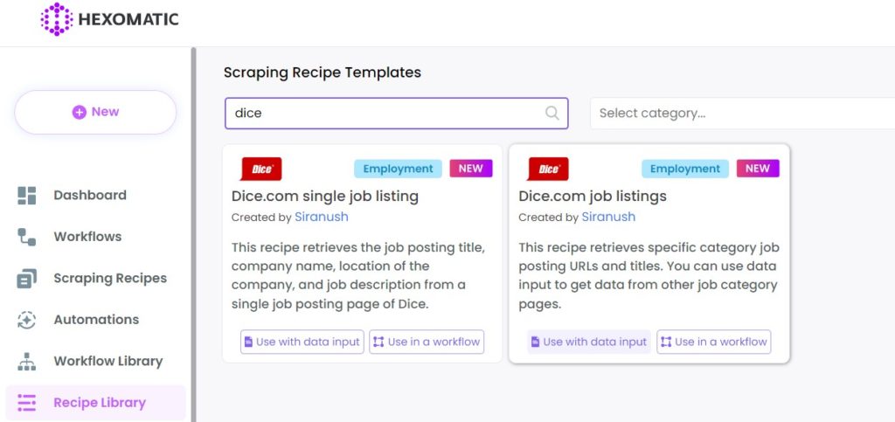895x422 pixels.
Task: Click the Automations sidebar icon
Action: pyautogui.click(x=26, y=320)
